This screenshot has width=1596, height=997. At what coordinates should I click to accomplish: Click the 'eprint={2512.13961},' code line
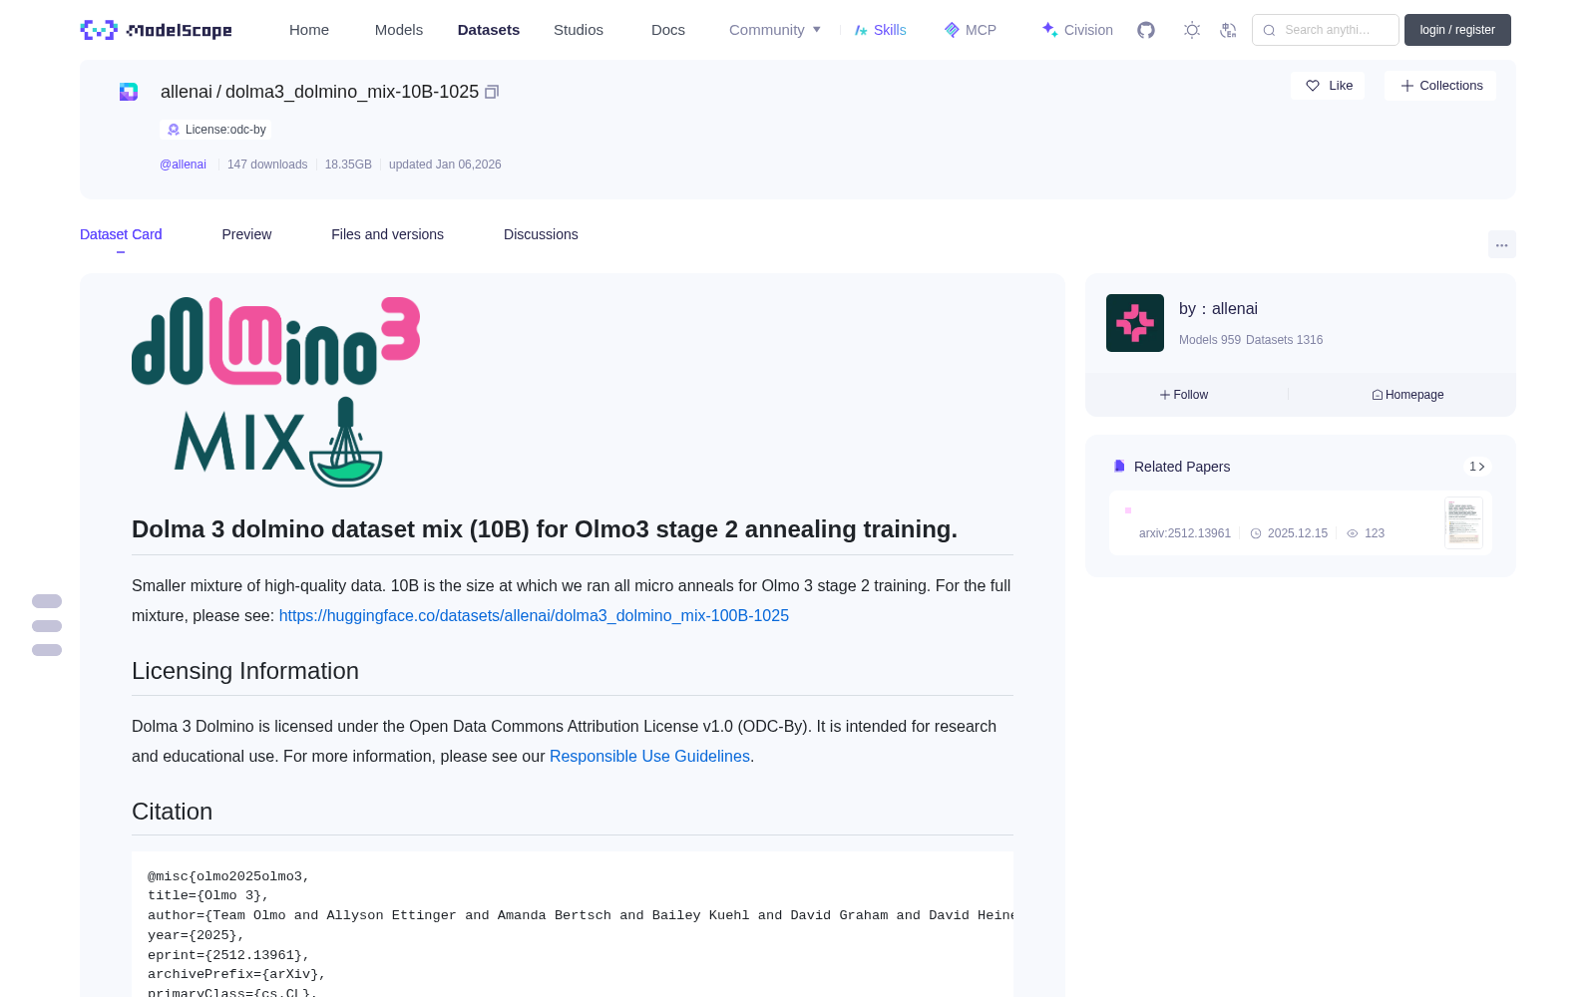pyautogui.click(x=228, y=955)
